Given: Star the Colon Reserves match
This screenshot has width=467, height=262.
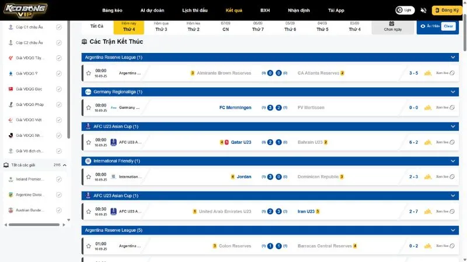Looking at the screenshot, I should [89, 246].
